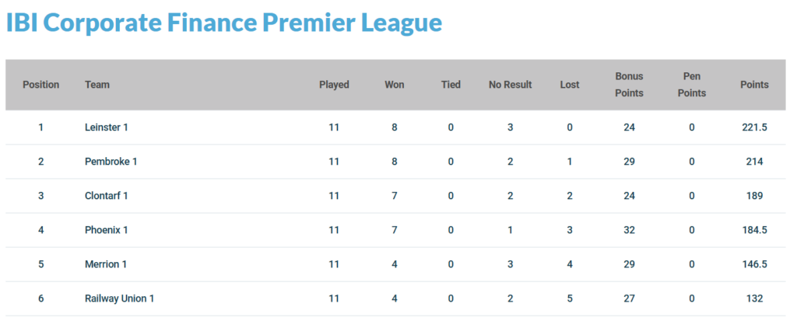This screenshot has height=321, width=797.
Task: Select the Phoenix 1 team name
Action: click(x=106, y=230)
